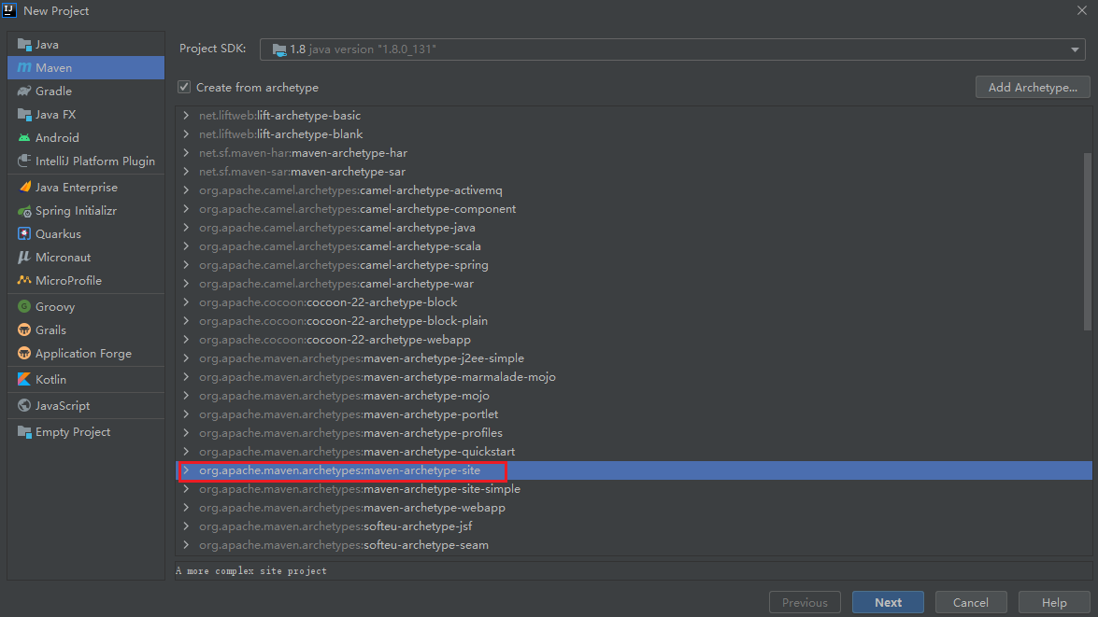Expand lift-archetype-basic node
The width and height of the screenshot is (1098, 617).
tap(186, 116)
